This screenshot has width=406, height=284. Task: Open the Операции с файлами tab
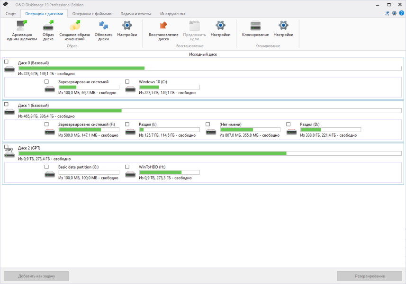tap(92, 14)
